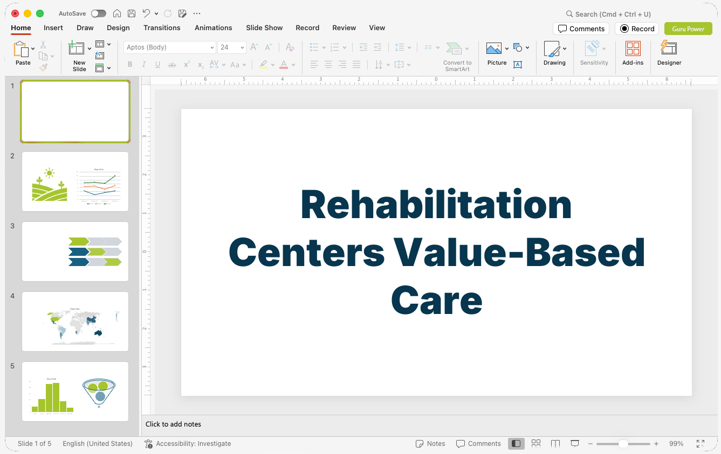Select slide 2 thumbnail with line chart

coord(75,181)
